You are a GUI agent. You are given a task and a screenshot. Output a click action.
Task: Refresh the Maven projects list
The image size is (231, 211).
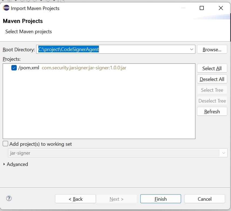[x=212, y=111]
